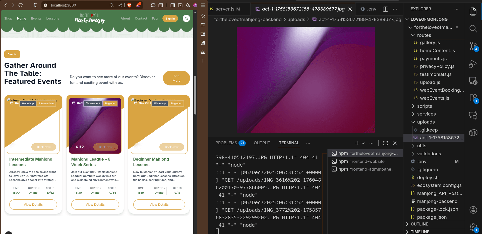Click the Sign In button
482x234 pixels.
170,19
